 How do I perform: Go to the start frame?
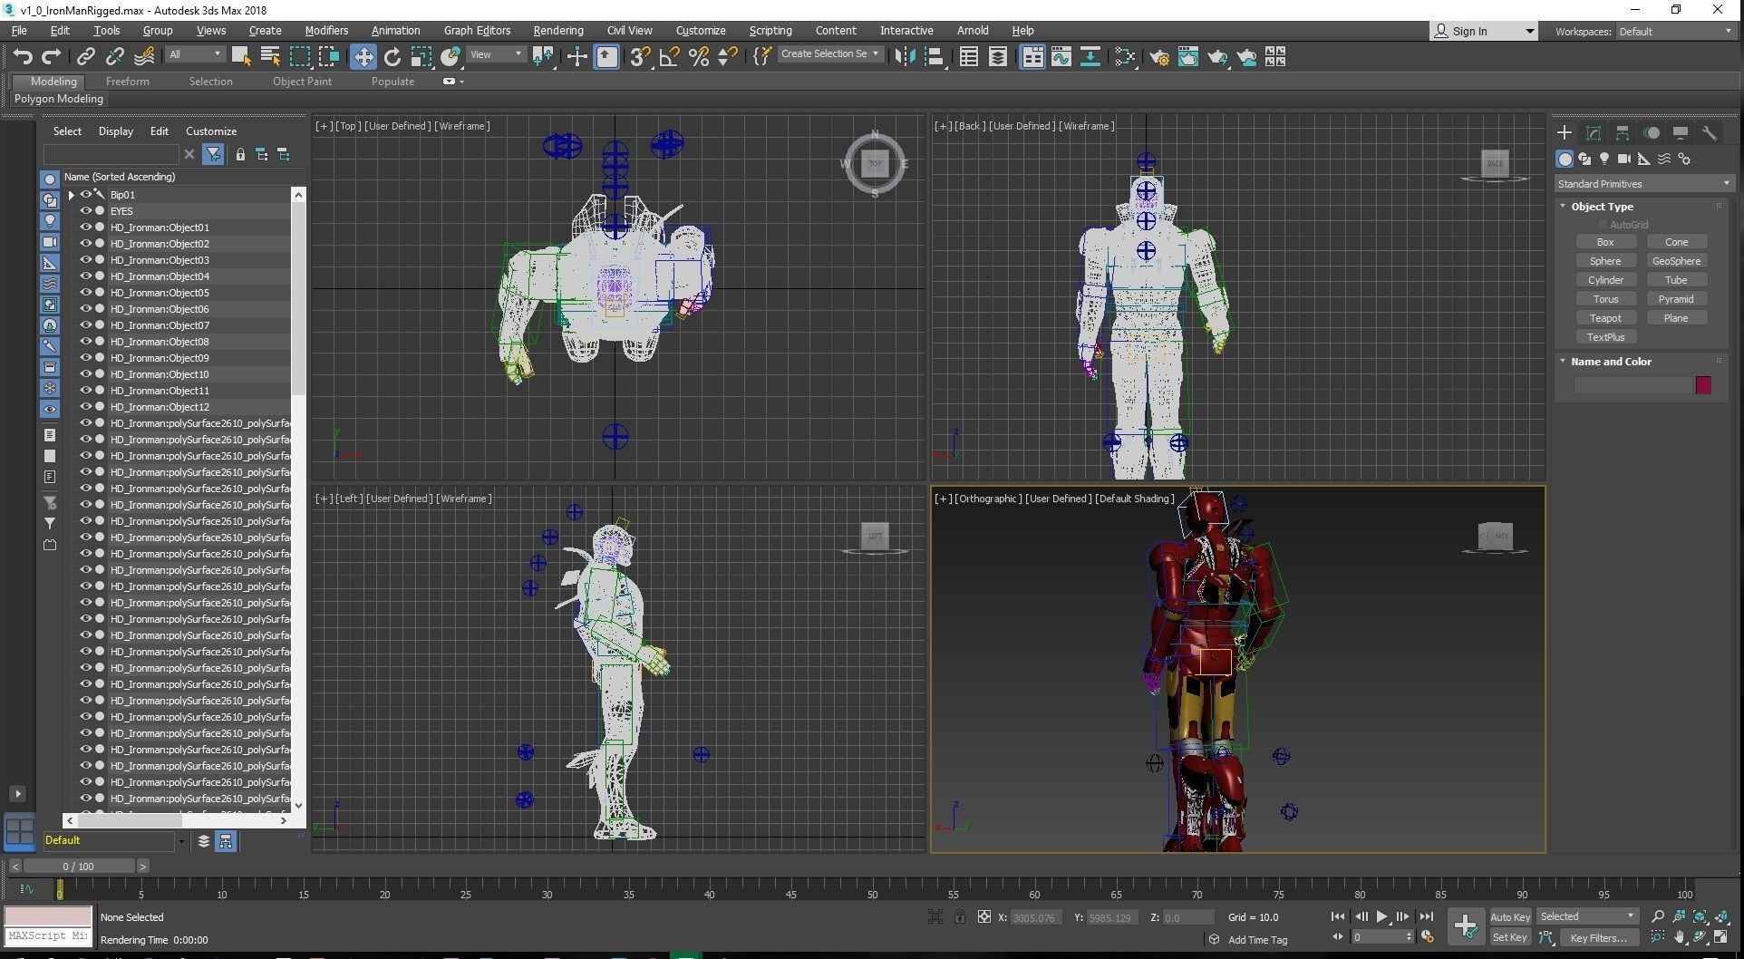1338,916
